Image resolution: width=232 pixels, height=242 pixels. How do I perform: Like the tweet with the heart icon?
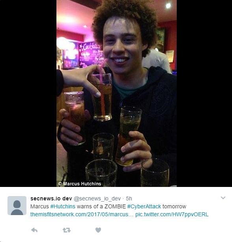(98, 230)
